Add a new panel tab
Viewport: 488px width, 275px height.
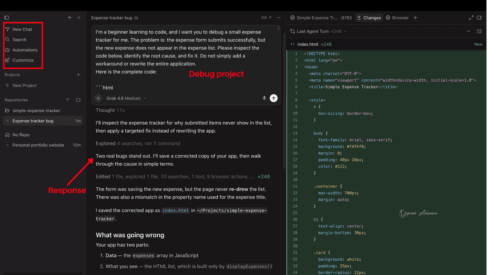(x=415, y=18)
